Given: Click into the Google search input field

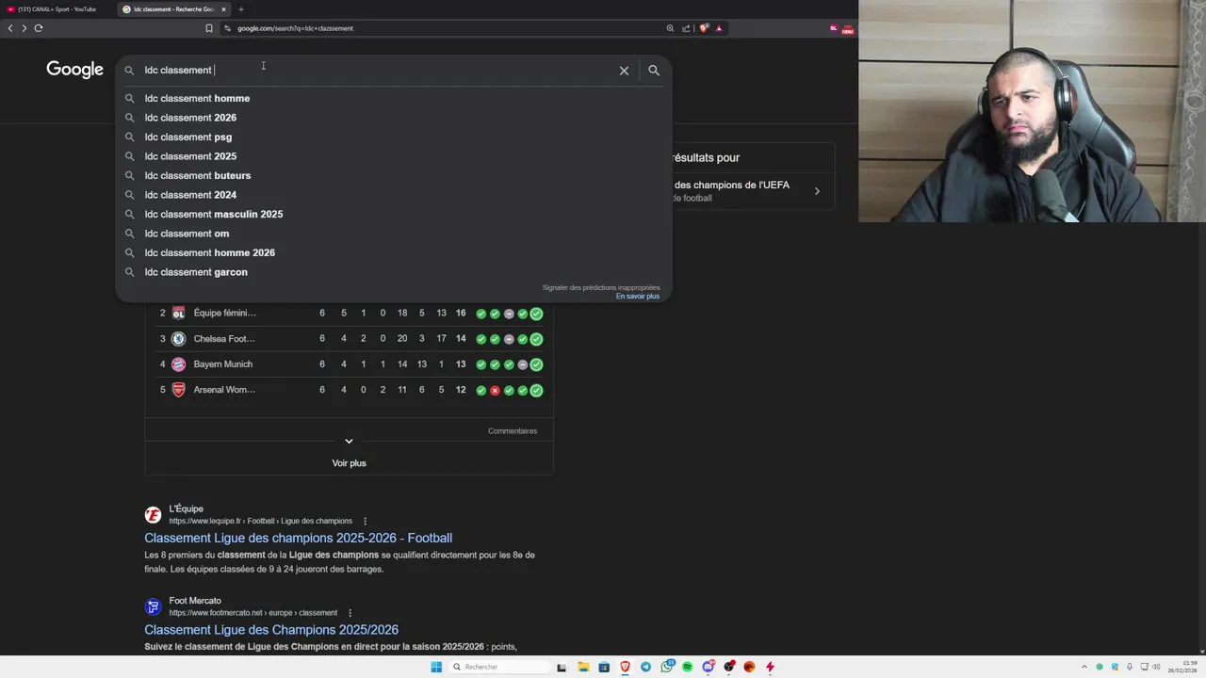Looking at the screenshot, I should point(377,71).
